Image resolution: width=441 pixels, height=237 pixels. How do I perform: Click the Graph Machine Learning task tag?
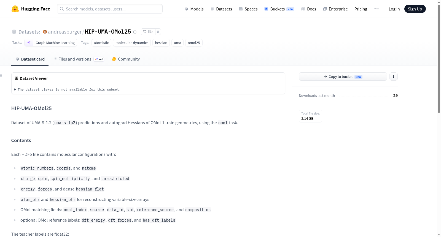pyautogui.click(x=51, y=43)
